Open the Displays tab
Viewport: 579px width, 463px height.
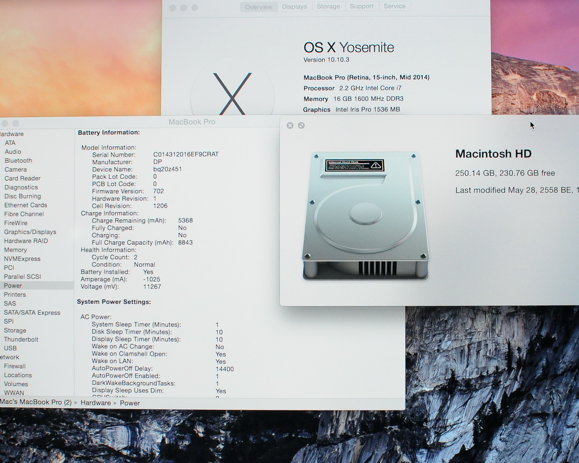pos(294,6)
